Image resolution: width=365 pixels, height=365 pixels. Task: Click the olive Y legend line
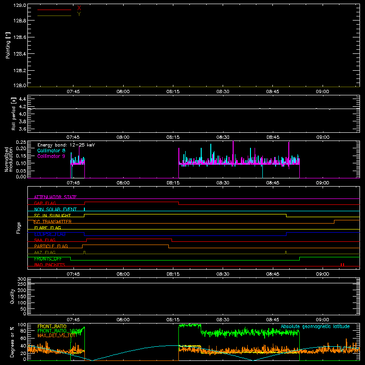pyautogui.click(x=54, y=16)
